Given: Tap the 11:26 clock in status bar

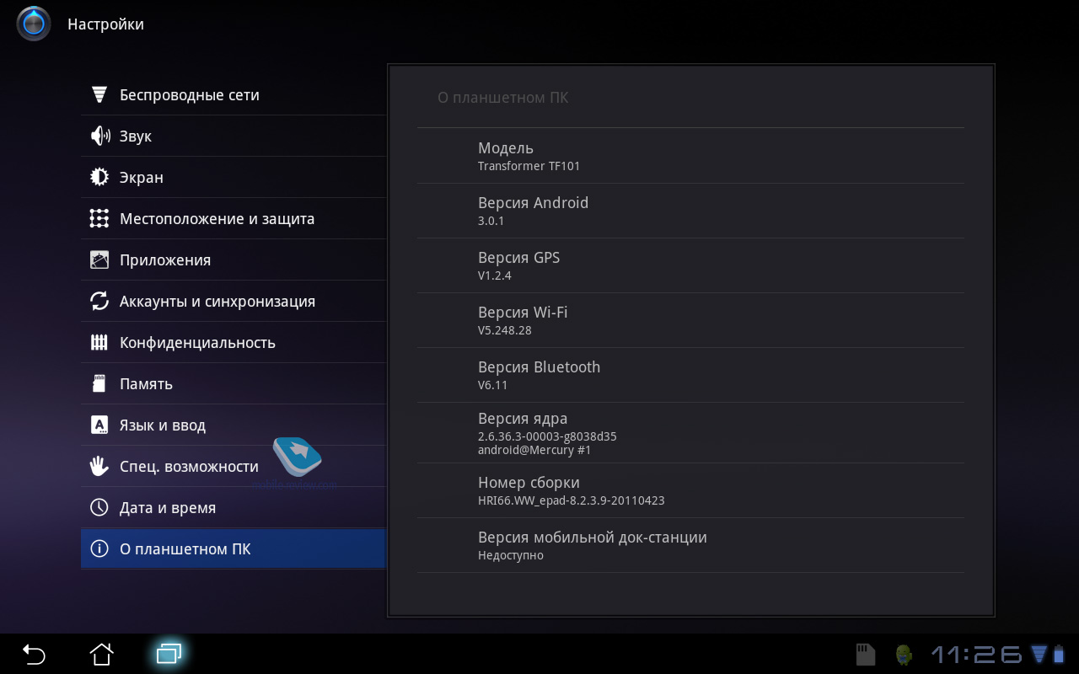Looking at the screenshot, I should [x=976, y=655].
